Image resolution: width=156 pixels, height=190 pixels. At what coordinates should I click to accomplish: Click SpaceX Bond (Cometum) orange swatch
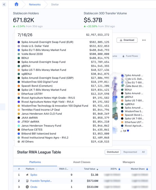click(x=19, y=86)
